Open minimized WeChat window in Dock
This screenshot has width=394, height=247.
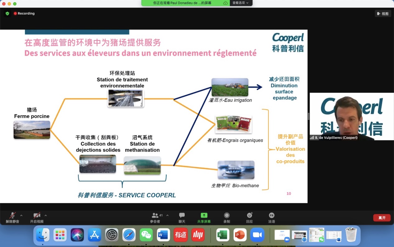[x=317, y=235]
